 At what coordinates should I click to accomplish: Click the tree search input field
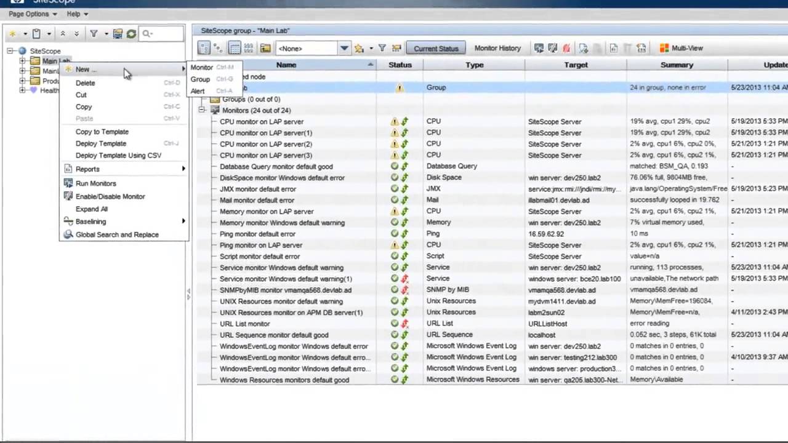coord(161,34)
